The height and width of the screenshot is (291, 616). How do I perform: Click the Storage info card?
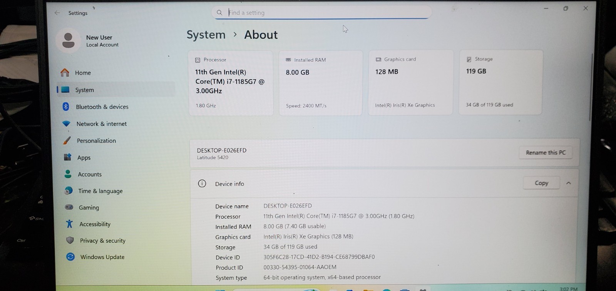pos(500,82)
